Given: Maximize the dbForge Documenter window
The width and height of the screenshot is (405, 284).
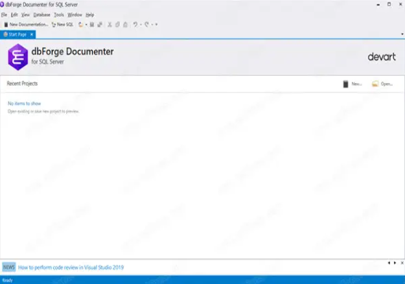Looking at the screenshot, I should point(389,5).
